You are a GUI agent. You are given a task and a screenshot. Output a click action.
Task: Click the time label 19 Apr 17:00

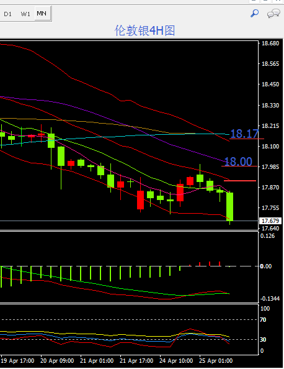pos(17,361)
